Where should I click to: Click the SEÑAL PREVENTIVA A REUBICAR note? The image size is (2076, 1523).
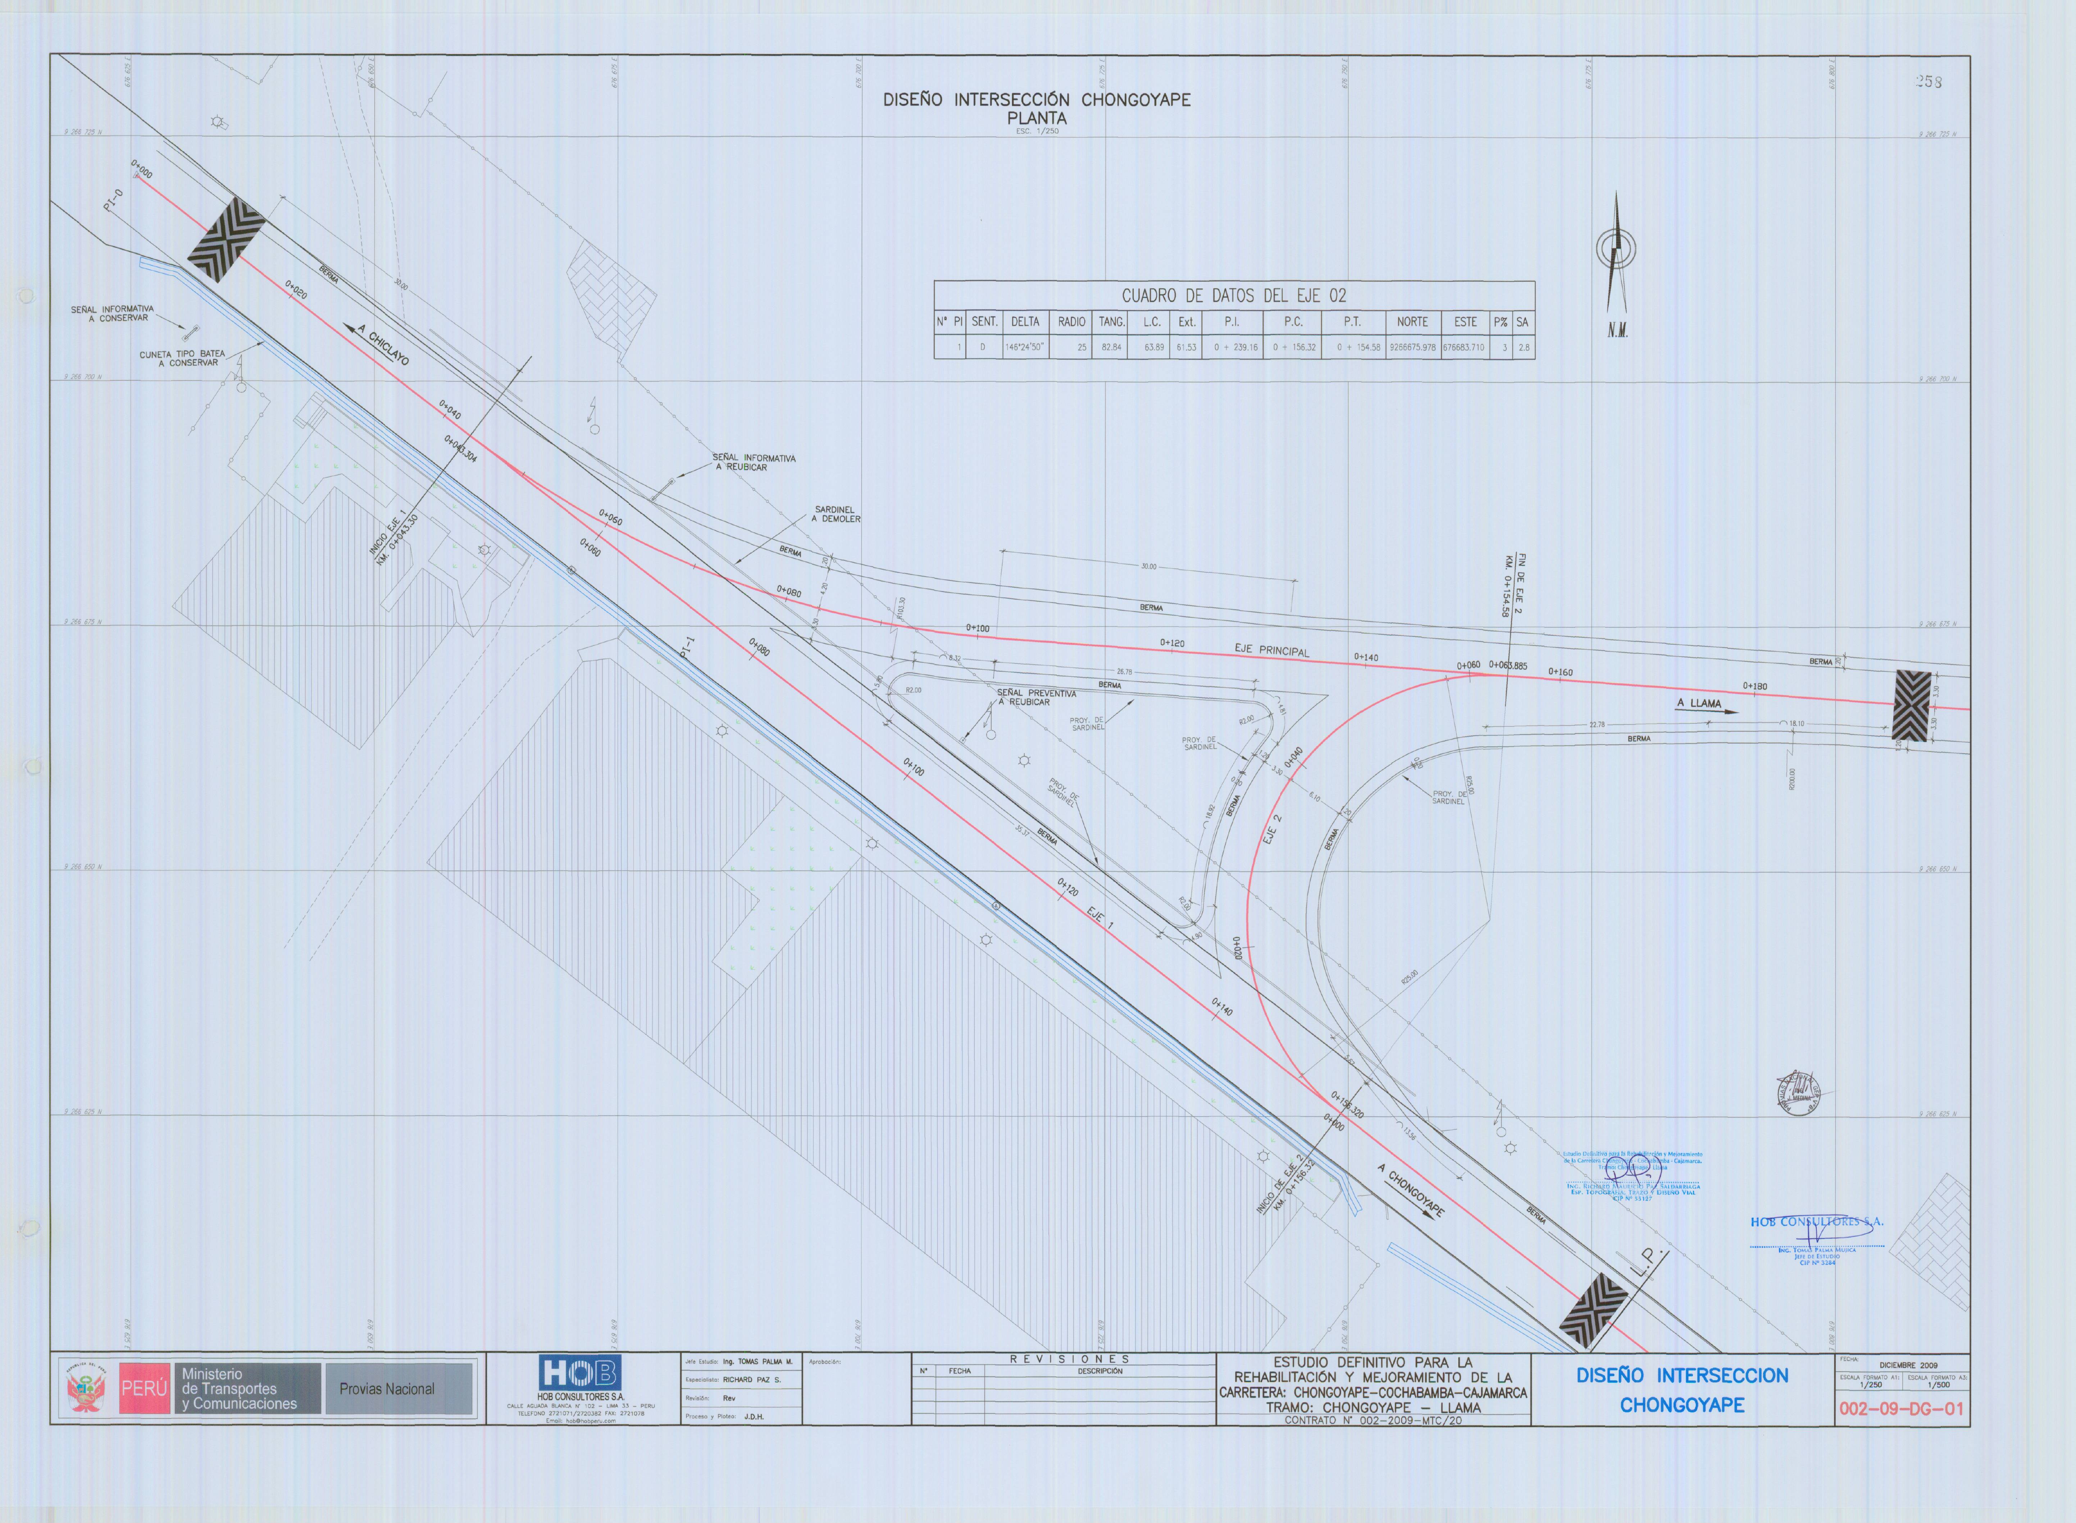(x=1036, y=697)
